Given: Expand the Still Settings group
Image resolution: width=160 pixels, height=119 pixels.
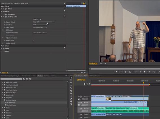Looking at the screenshot, I should 3,30.
